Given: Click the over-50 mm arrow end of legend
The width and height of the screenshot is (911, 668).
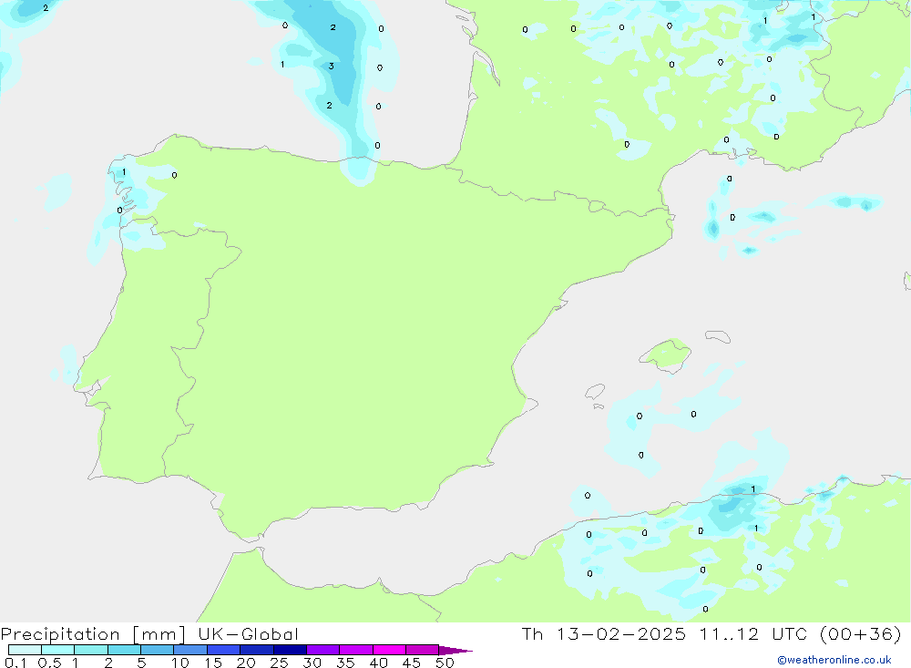Looking at the screenshot, I should 455,650.
